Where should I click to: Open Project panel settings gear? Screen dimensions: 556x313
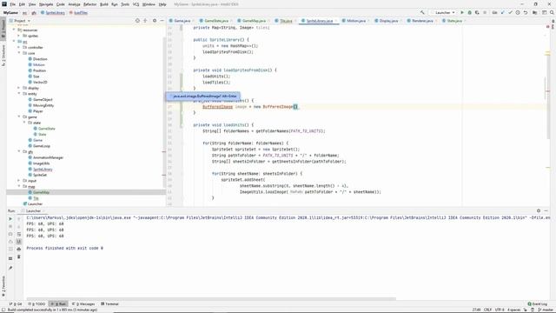(155, 21)
